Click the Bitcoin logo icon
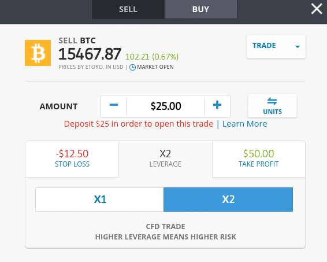 38,53
